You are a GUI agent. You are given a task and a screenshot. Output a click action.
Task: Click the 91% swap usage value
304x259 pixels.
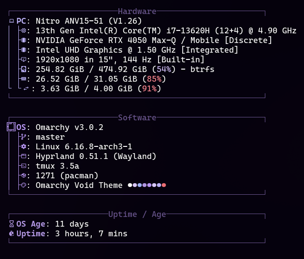tap(149, 89)
